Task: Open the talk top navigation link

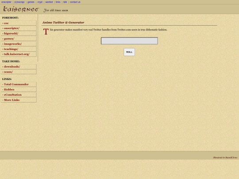Action: click(x=65, y=2)
